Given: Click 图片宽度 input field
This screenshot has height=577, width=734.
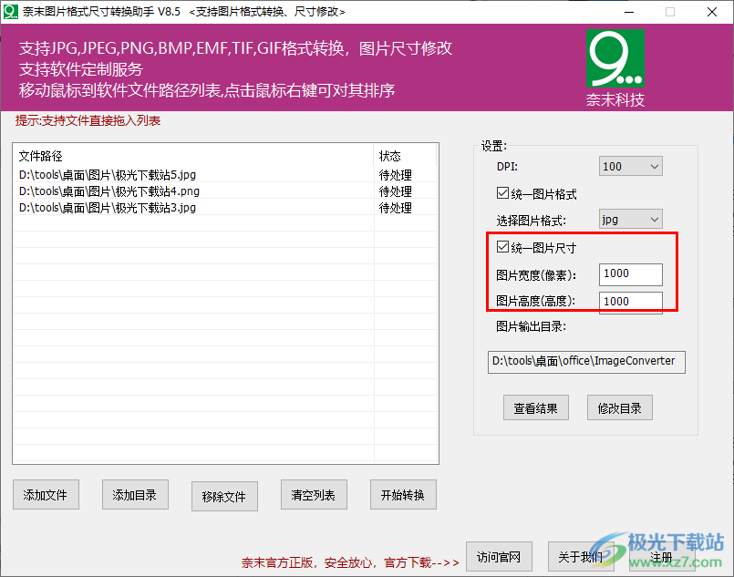Looking at the screenshot, I should (631, 274).
